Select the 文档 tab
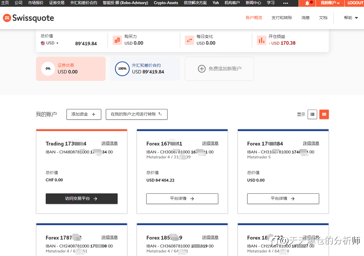The width and height of the screenshot is (364, 256). point(323,18)
